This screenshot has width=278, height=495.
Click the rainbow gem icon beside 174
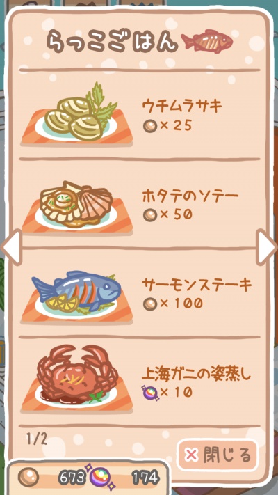click(101, 477)
